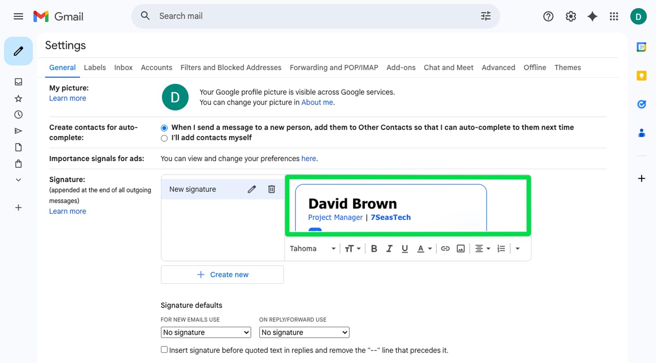
Task: Open text color picker in signature toolbar
Action: [x=424, y=248]
